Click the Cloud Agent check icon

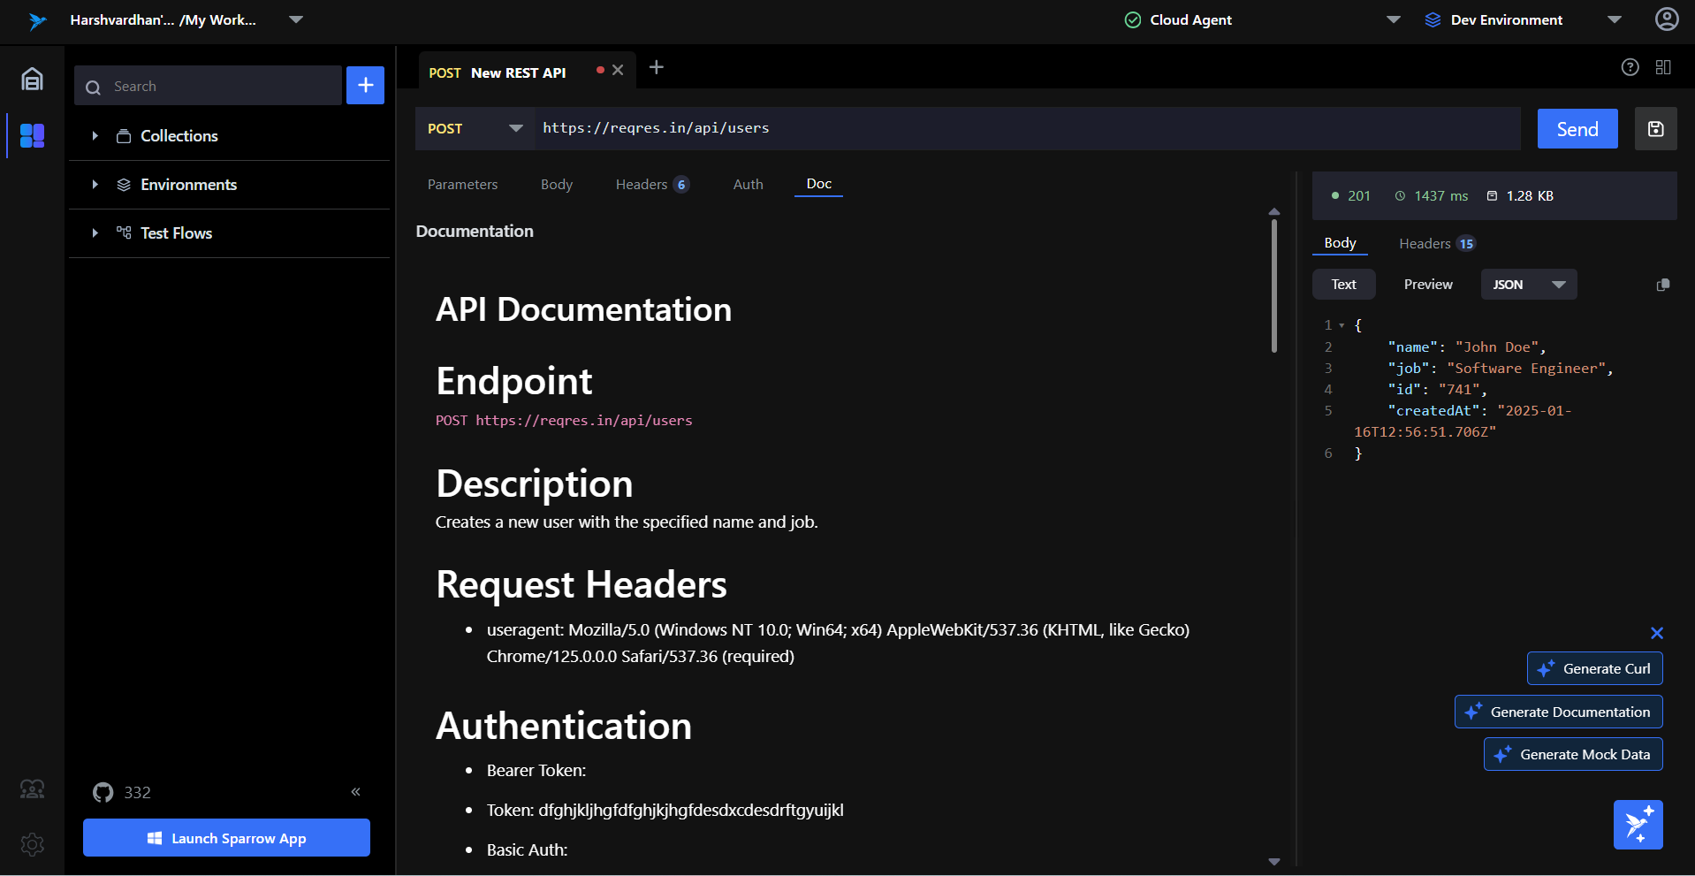1132,19
